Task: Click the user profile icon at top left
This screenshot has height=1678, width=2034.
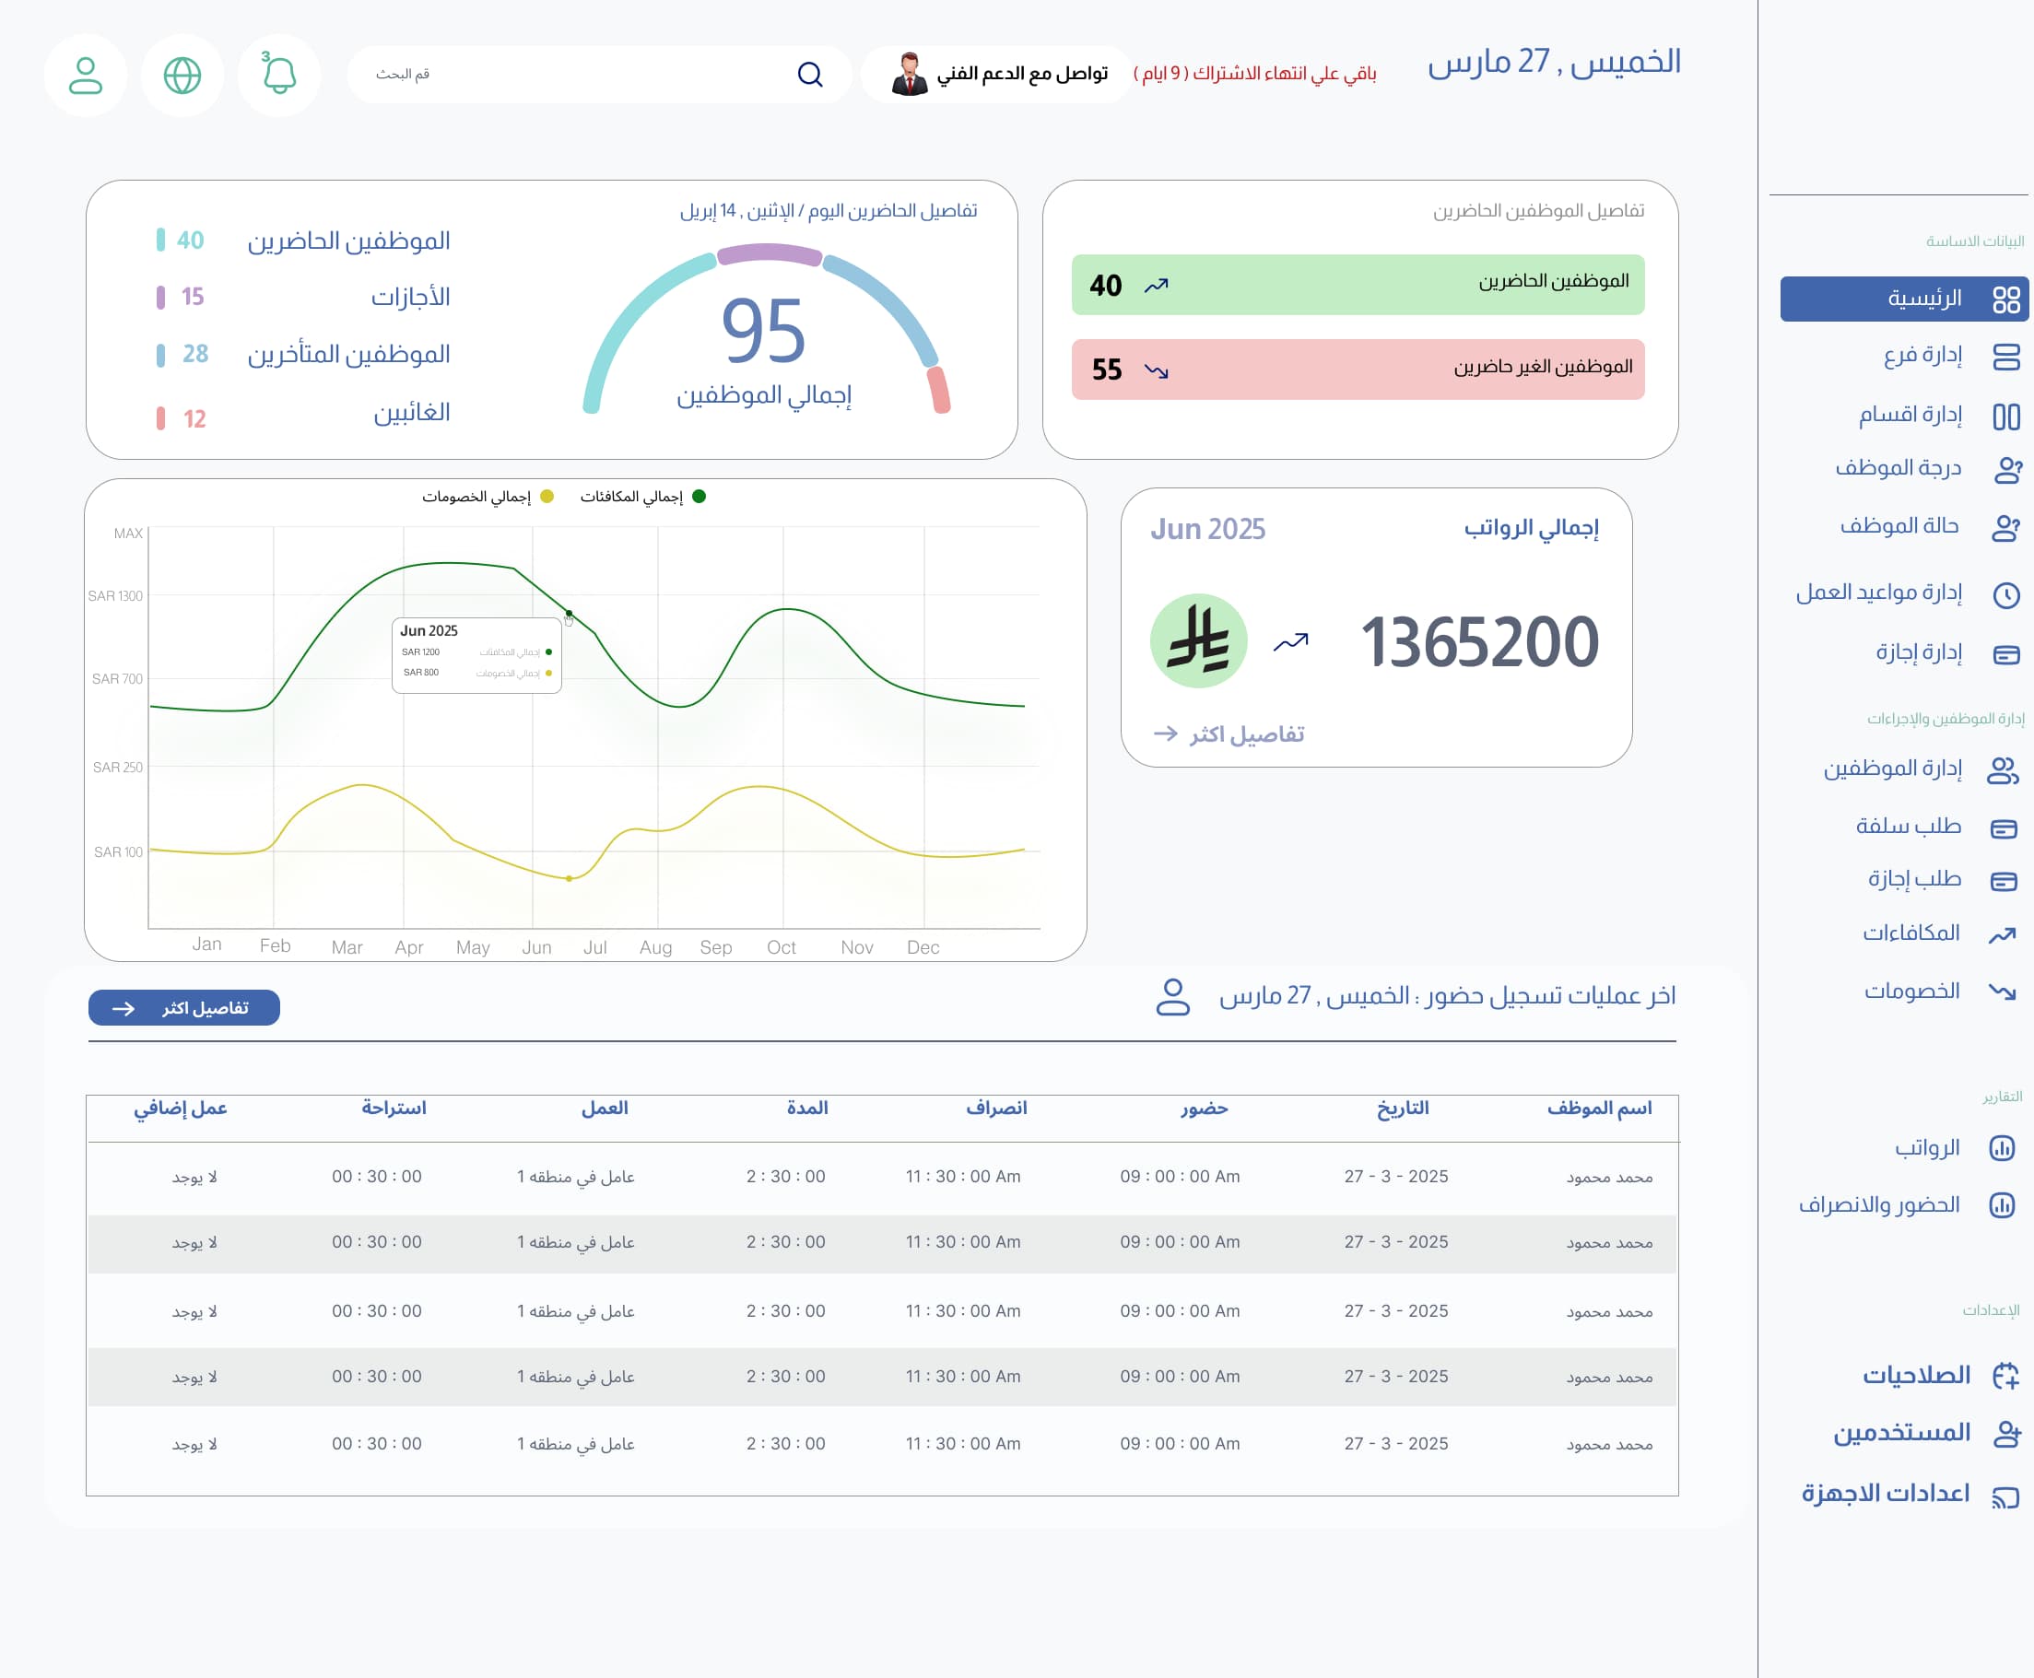Action: pos(85,75)
